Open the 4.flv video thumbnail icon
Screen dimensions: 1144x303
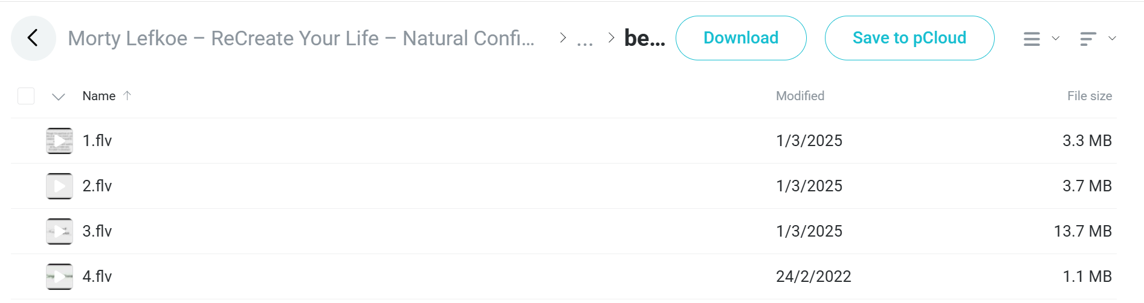[x=59, y=276]
